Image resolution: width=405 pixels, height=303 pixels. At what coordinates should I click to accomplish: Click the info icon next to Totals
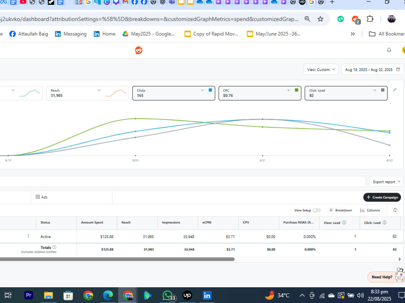click(x=55, y=247)
